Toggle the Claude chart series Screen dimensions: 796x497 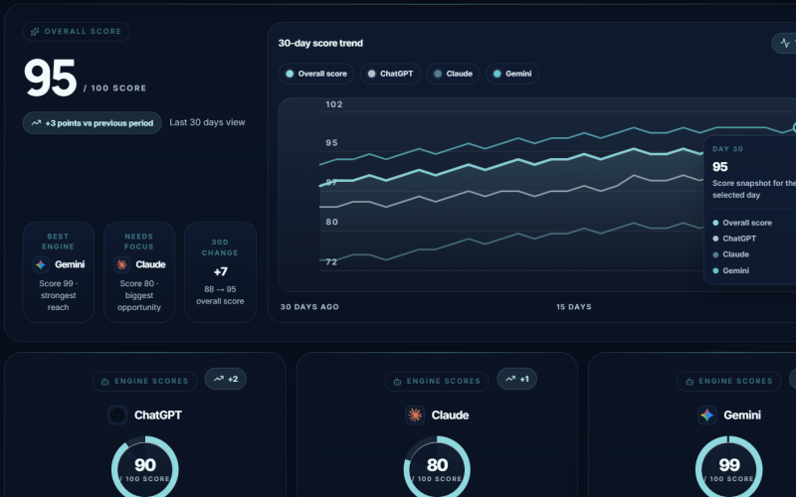click(453, 74)
